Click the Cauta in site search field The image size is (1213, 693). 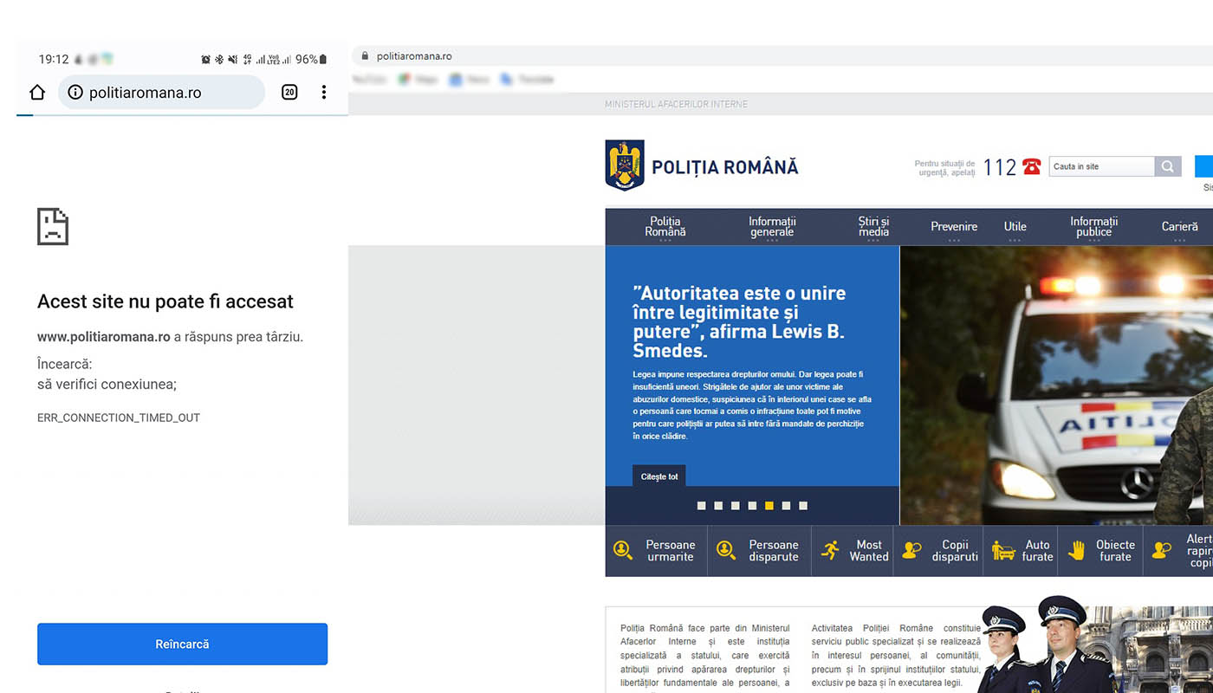[x=1101, y=166]
